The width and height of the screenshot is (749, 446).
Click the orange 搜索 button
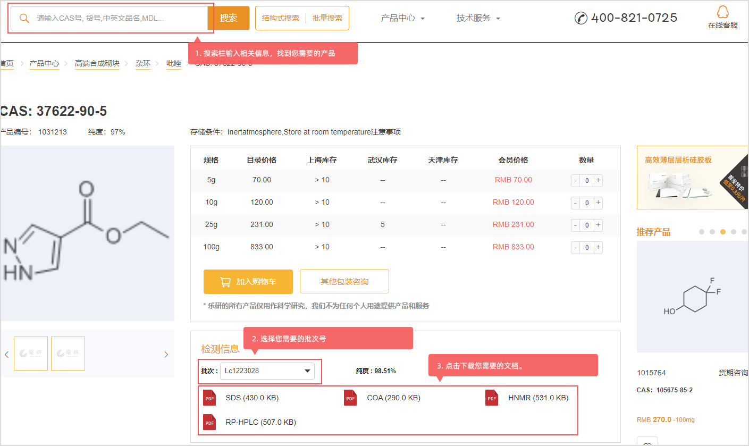click(x=229, y=18)
